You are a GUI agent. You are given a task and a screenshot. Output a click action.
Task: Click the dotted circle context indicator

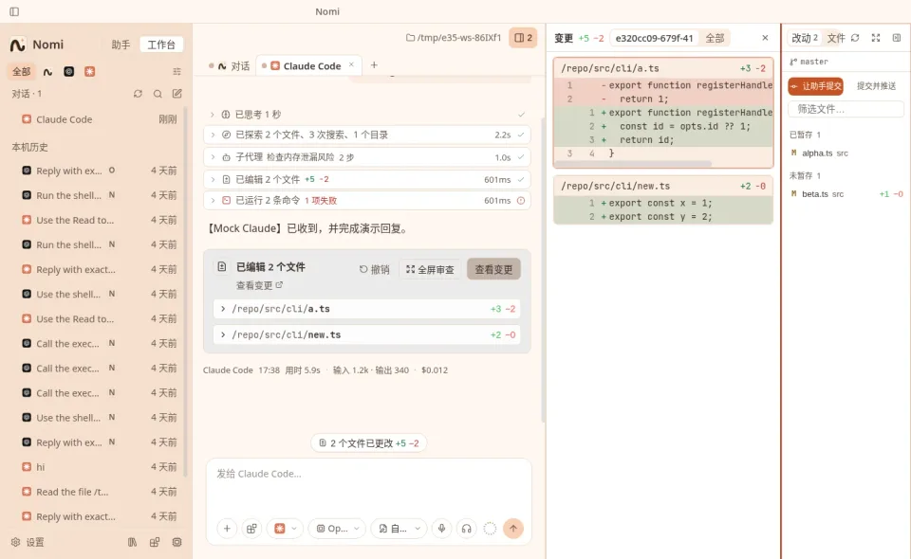coord(490,529)
